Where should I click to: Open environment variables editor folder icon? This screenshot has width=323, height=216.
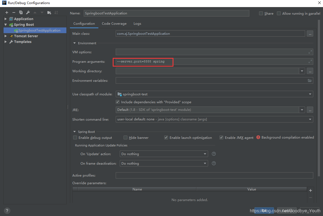[x=310, y=80]
